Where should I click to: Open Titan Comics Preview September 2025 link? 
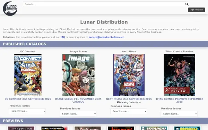pyautogui.click(x=179, y=101)
